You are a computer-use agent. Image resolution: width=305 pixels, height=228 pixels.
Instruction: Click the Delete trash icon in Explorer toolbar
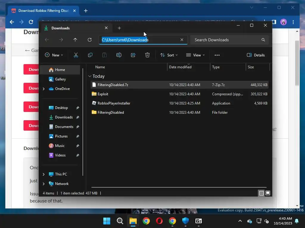click(x=147, y=55)
